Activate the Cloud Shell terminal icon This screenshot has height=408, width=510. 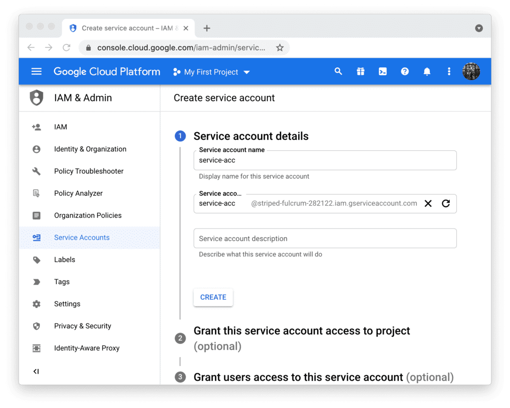(x=382, y=71)
